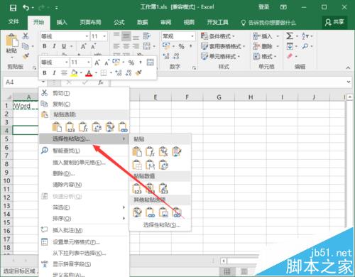Click the Format Painter brush in ribbon

26,56
